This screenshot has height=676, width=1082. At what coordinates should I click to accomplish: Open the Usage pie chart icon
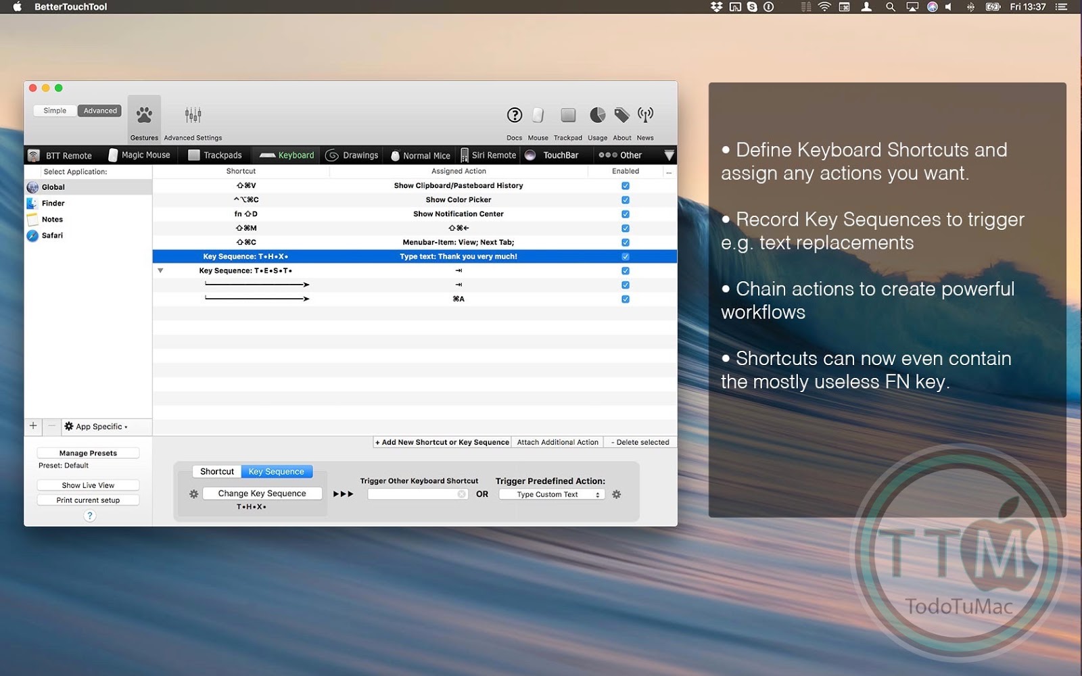(x=597, y=115)
